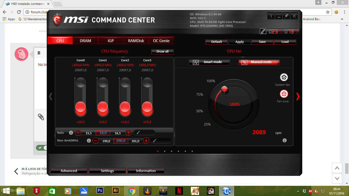Screen dimensions: 349x196
Task: Click the CPU fan info icon
Action: point(285,140)
